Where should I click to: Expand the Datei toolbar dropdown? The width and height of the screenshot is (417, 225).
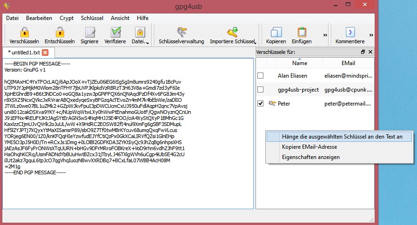(x=148, y=44)
